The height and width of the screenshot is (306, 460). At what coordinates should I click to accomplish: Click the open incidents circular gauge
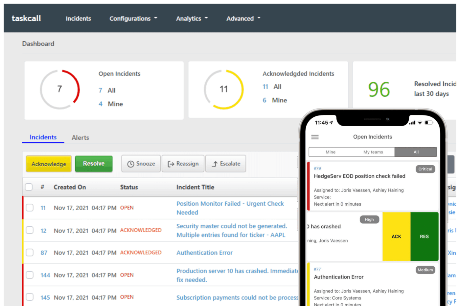60,89
